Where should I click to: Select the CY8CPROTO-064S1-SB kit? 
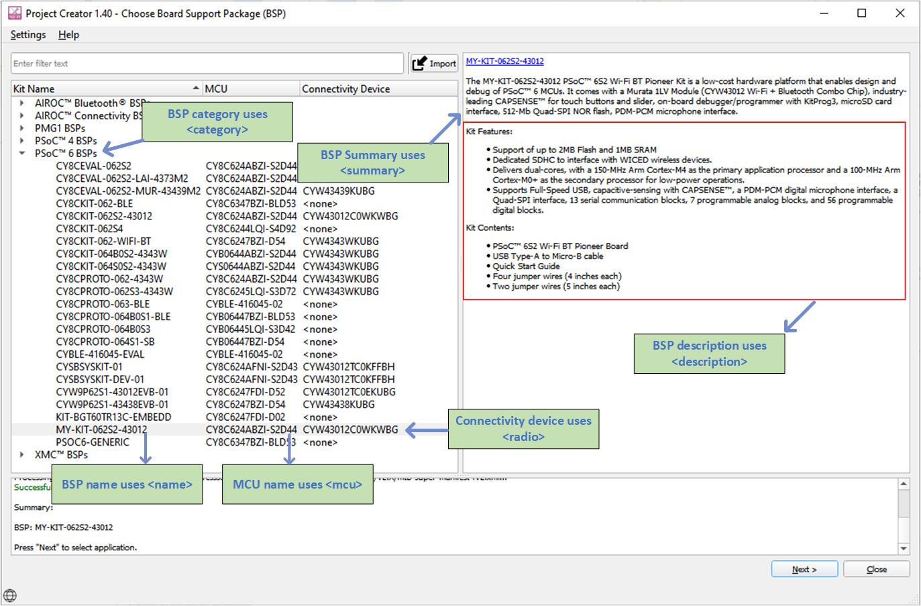(105, 342)
